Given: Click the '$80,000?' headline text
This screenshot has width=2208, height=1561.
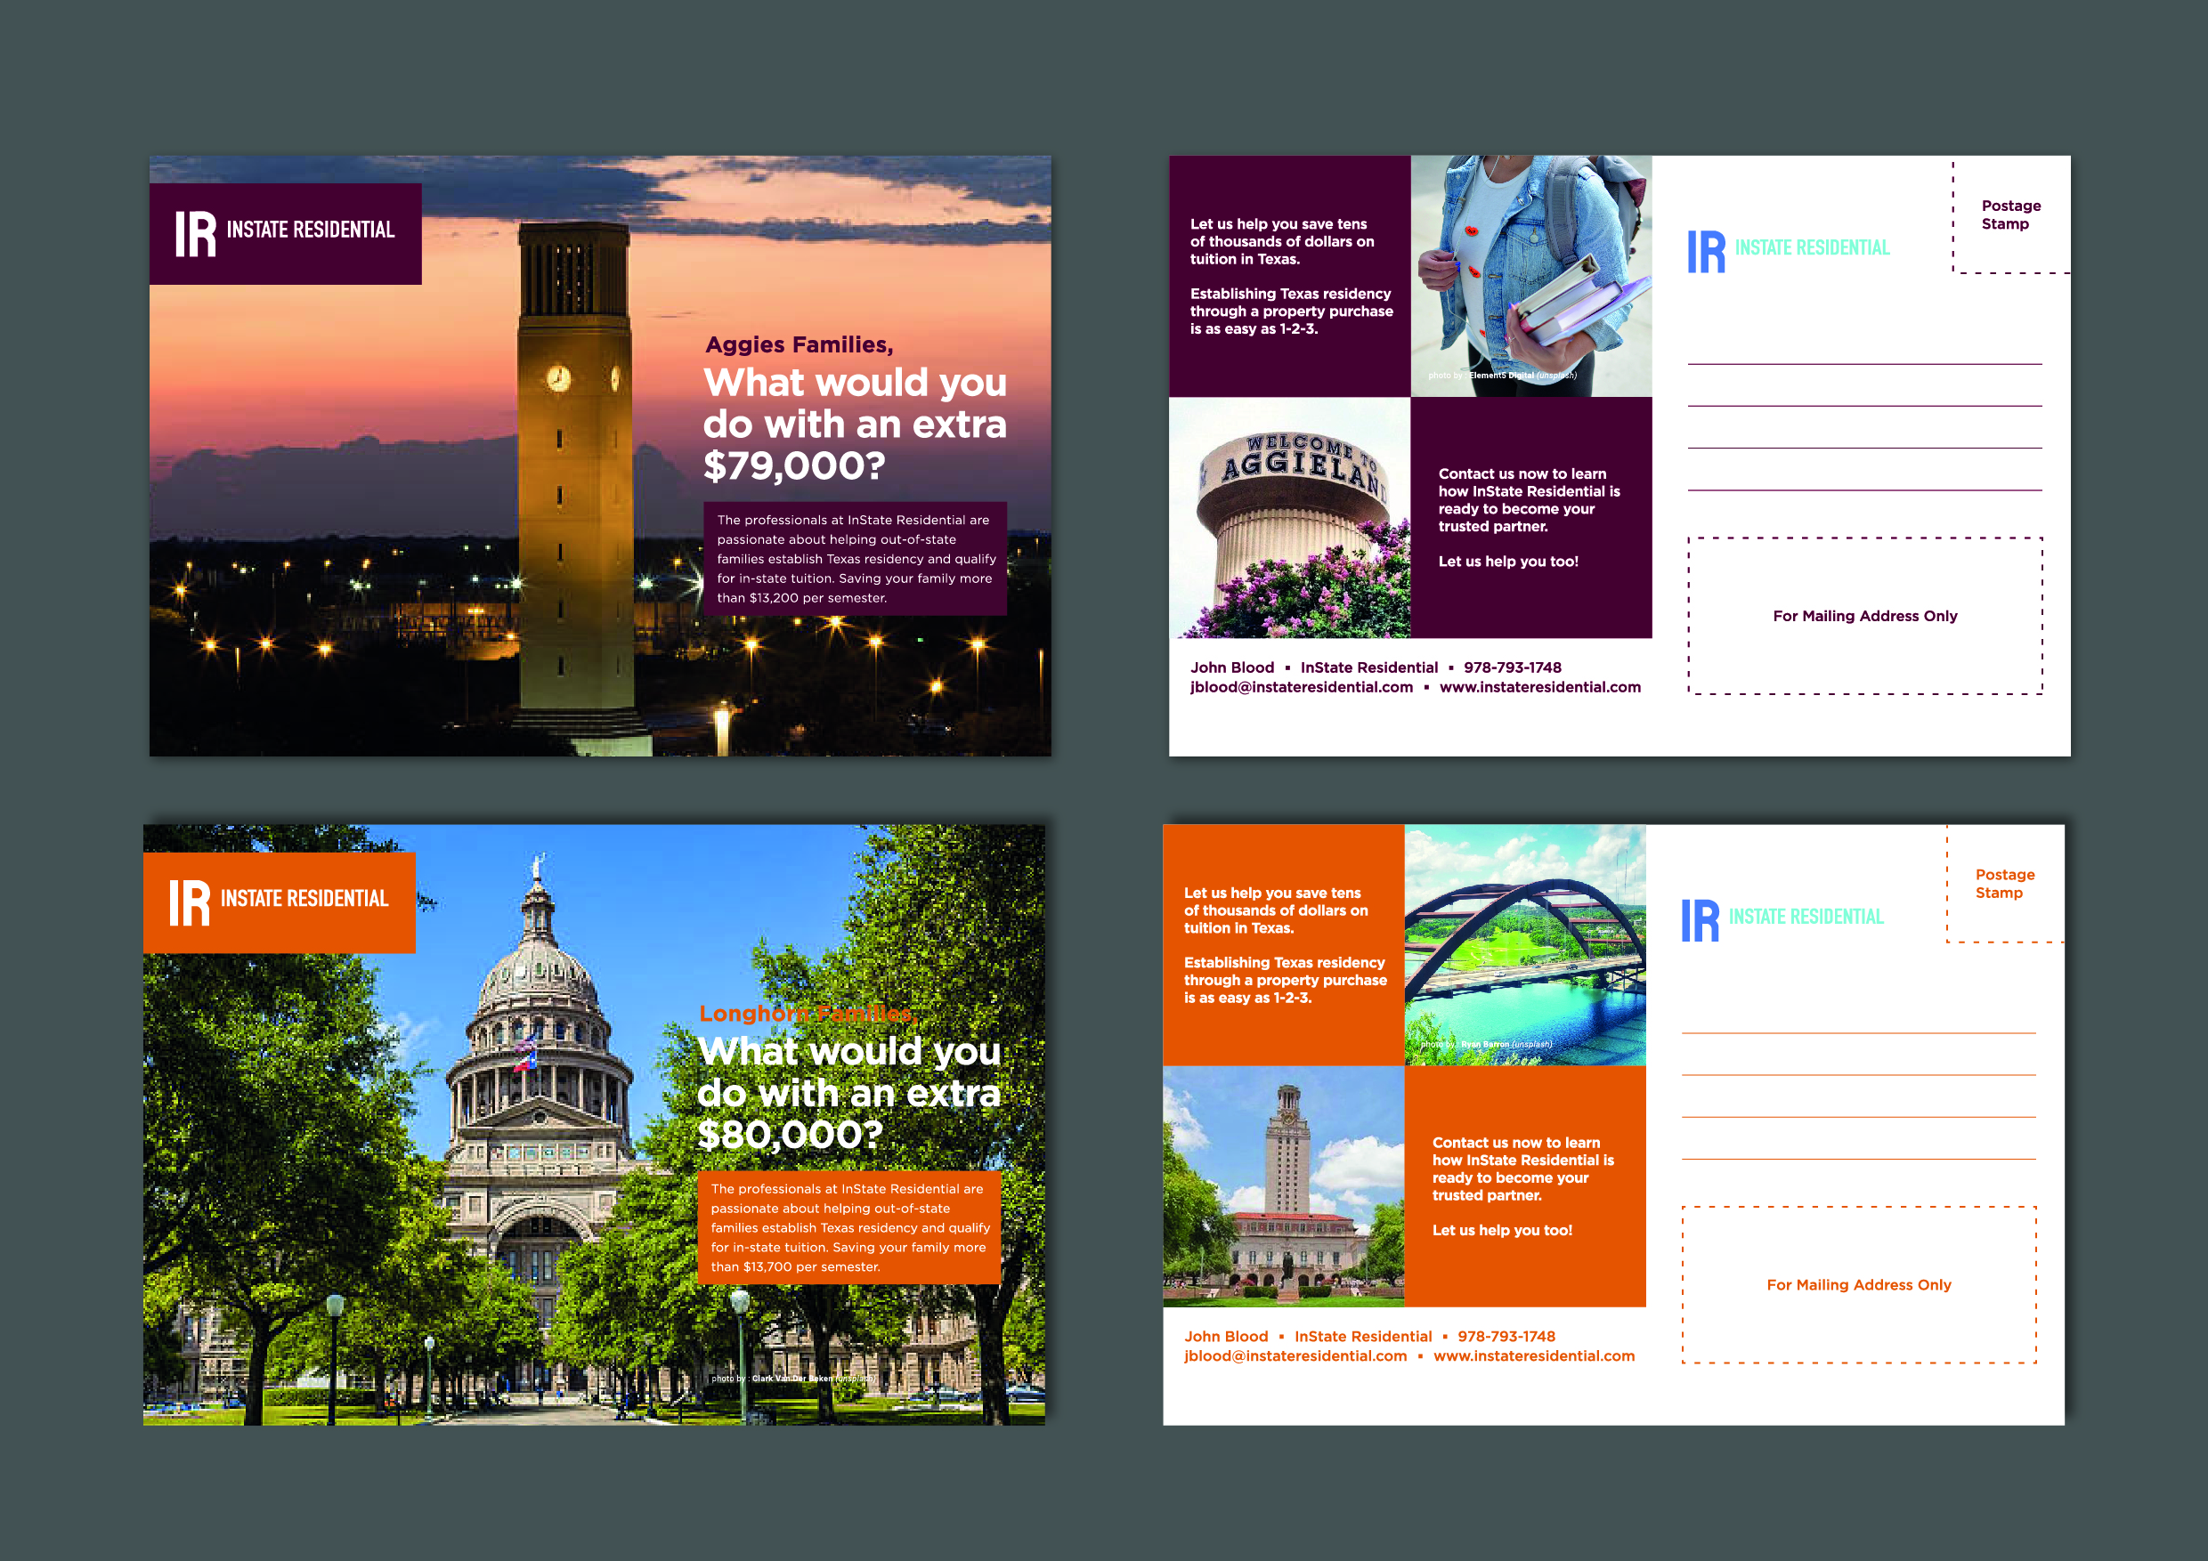Looking at the screenshot, I should tap(790, 1136).
